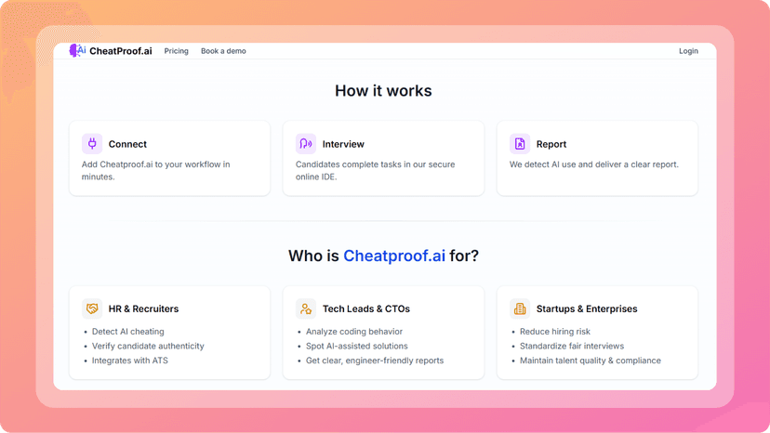Click the Report document icon
Screen dimensions: 770x433
coord(520,144)
